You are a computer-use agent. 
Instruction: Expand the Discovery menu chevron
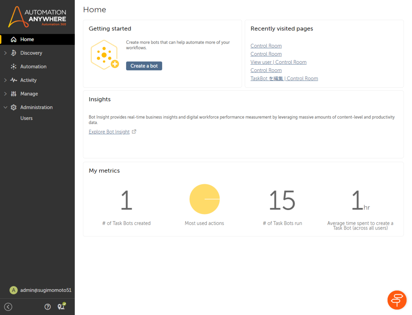point(5,53)
